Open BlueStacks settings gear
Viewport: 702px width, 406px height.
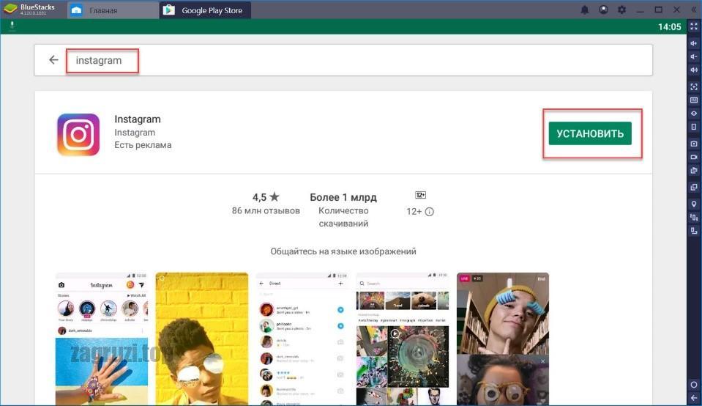(x=621, y=10)
